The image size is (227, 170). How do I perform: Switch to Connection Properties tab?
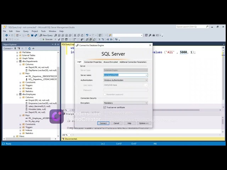93,62
